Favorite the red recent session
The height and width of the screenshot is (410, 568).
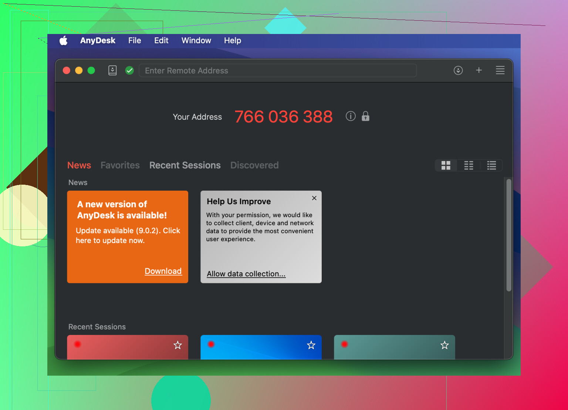click(178, 345)
